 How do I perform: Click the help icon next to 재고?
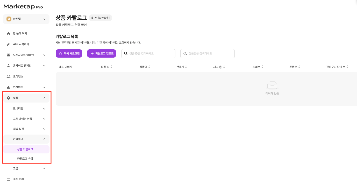220,67
